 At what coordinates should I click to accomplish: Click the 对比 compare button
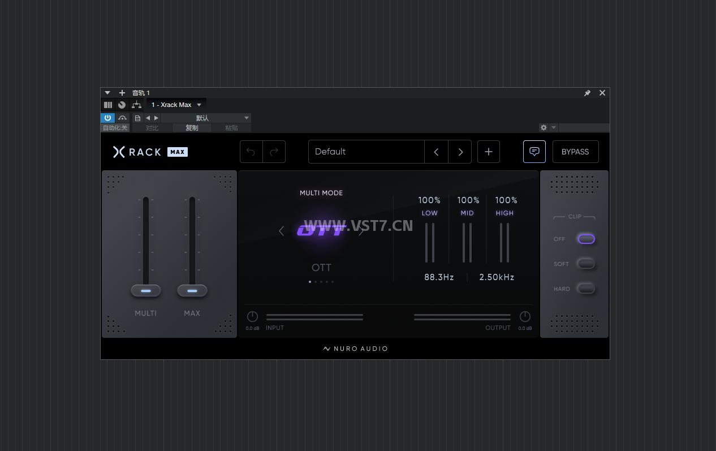(152, 128)
